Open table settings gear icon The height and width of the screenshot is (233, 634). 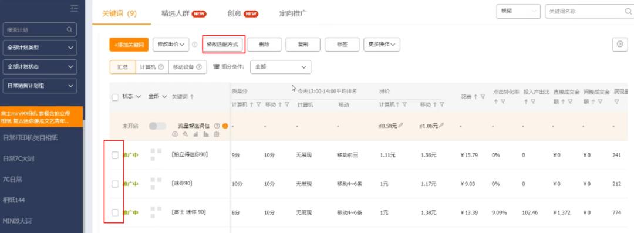click(620, 44)
